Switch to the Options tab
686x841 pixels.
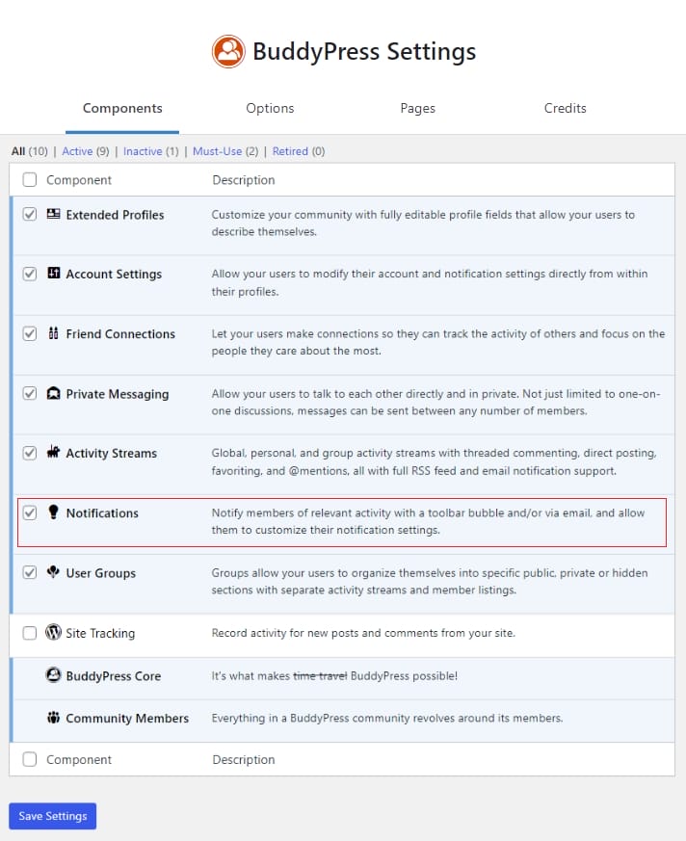(270, 109)
